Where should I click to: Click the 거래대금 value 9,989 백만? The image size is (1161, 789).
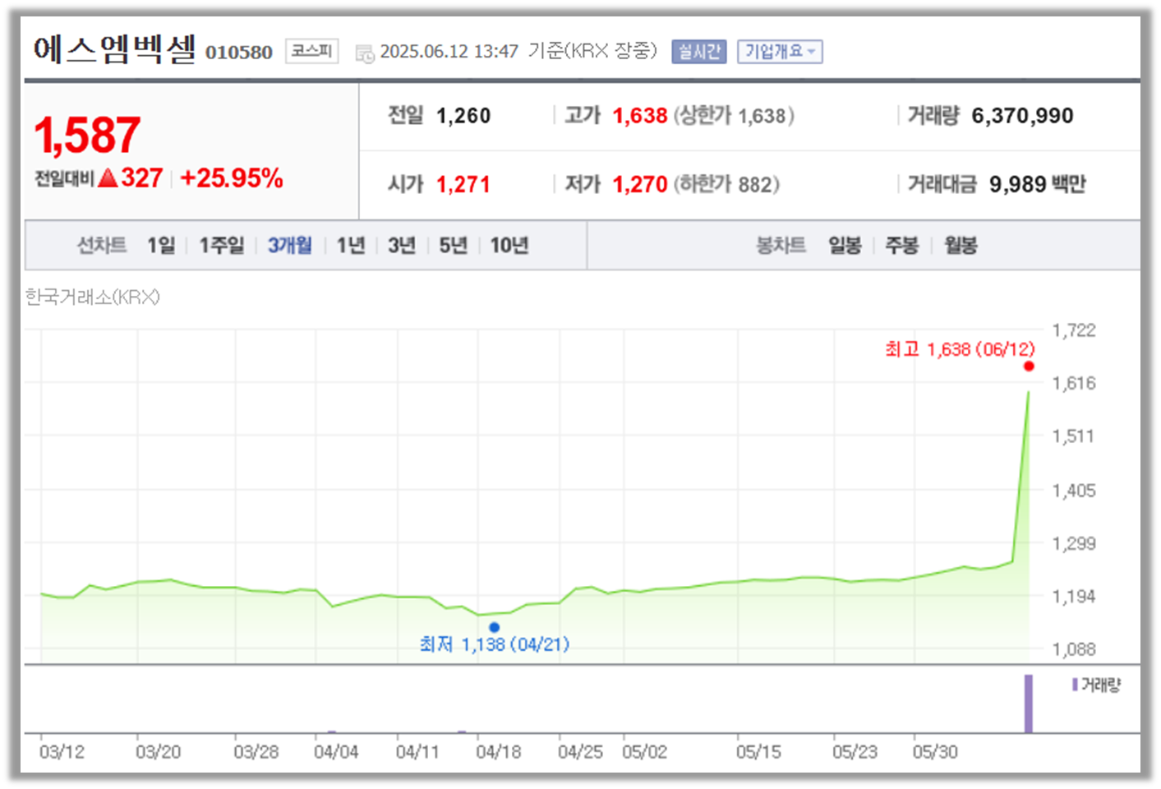tap(1037, 184)
